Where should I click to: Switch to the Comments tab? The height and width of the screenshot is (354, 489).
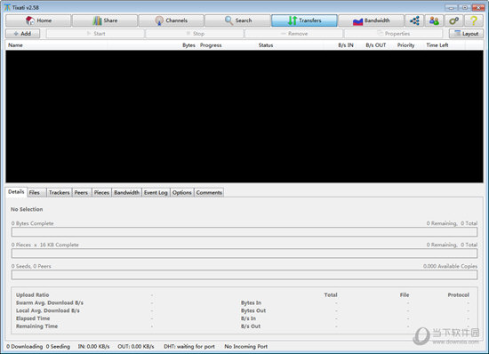pyautogui.click(x=209, y=192)
